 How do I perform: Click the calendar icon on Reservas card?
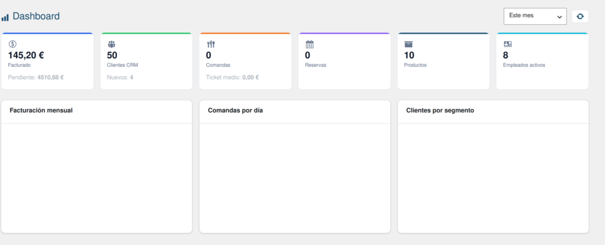tap(310, 44)
